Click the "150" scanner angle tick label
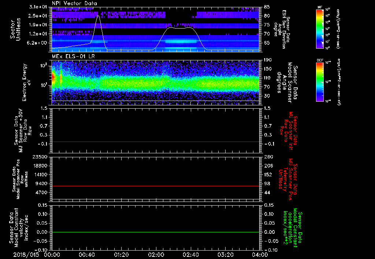 coord(268,69)
